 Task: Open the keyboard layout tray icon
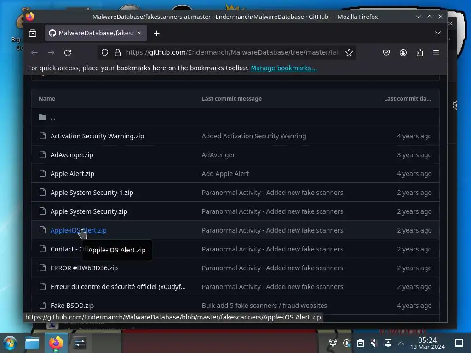coord(388,343)
